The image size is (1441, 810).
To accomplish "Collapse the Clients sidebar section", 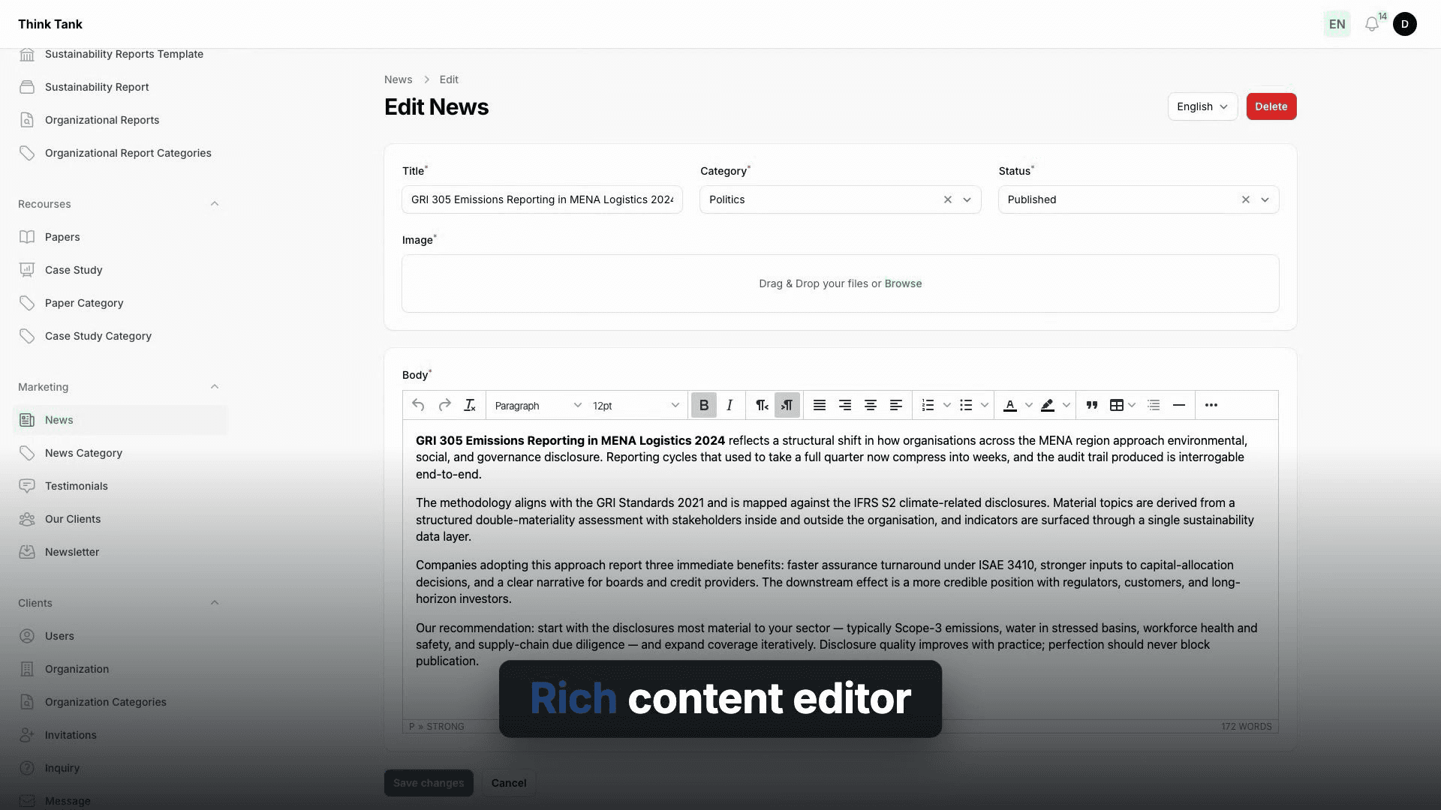I will tap(215, 603).
